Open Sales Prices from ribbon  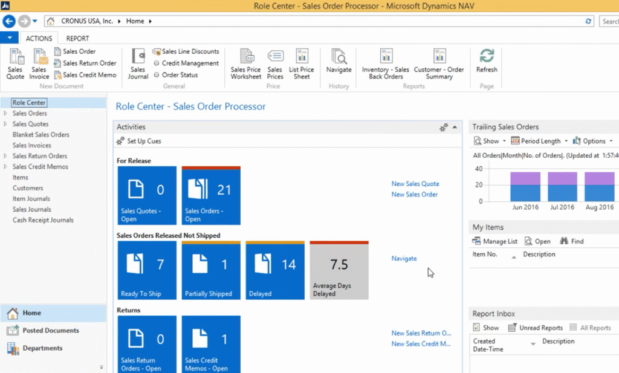point(275,64)
